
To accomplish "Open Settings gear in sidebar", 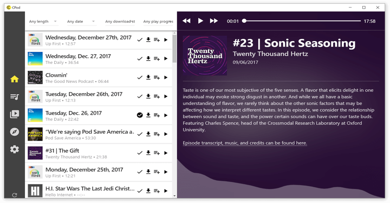I will tap(15, 149).
